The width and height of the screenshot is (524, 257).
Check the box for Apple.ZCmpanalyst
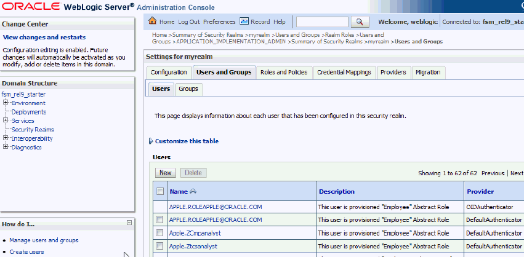click(160, 233)
